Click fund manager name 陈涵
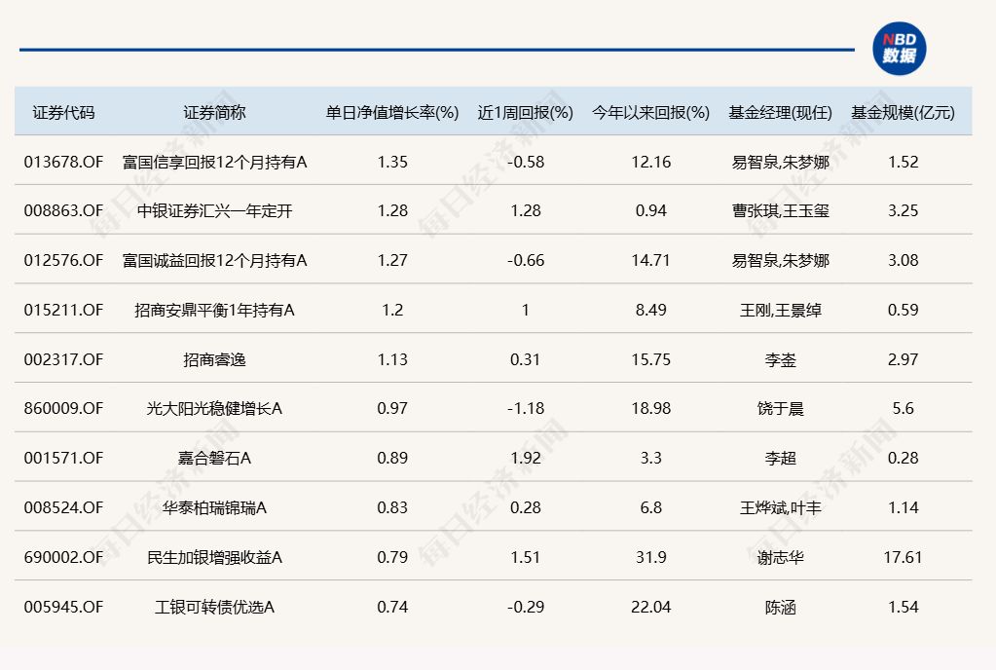The image size is (996, 670). point(780,607)
